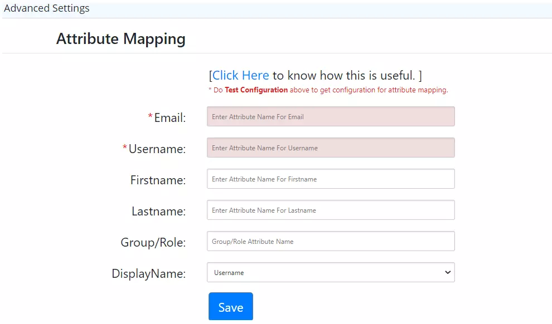Viewport: 552px width, 324px height.
Task: Click the DisplayName label
Action: point(148,274)
